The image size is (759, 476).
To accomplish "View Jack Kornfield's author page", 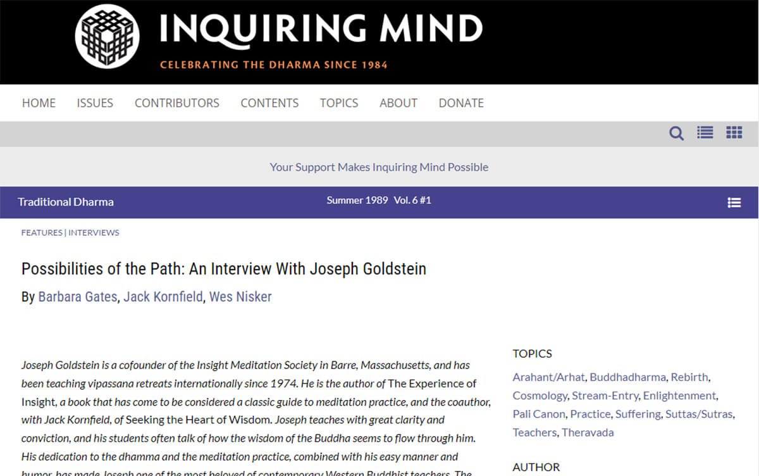I will (163, 297).
